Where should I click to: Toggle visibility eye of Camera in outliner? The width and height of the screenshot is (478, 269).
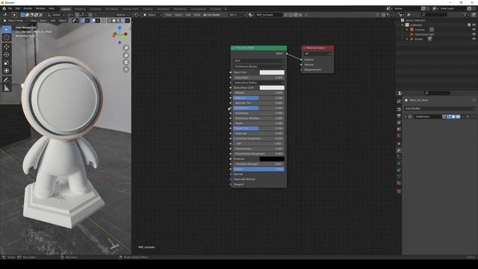[x=474, y=30]
